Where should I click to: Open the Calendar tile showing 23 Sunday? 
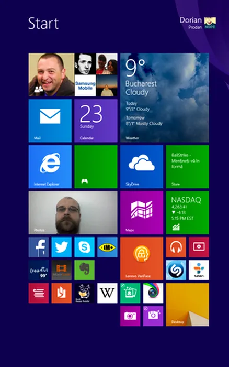click(x=96, y=121)
